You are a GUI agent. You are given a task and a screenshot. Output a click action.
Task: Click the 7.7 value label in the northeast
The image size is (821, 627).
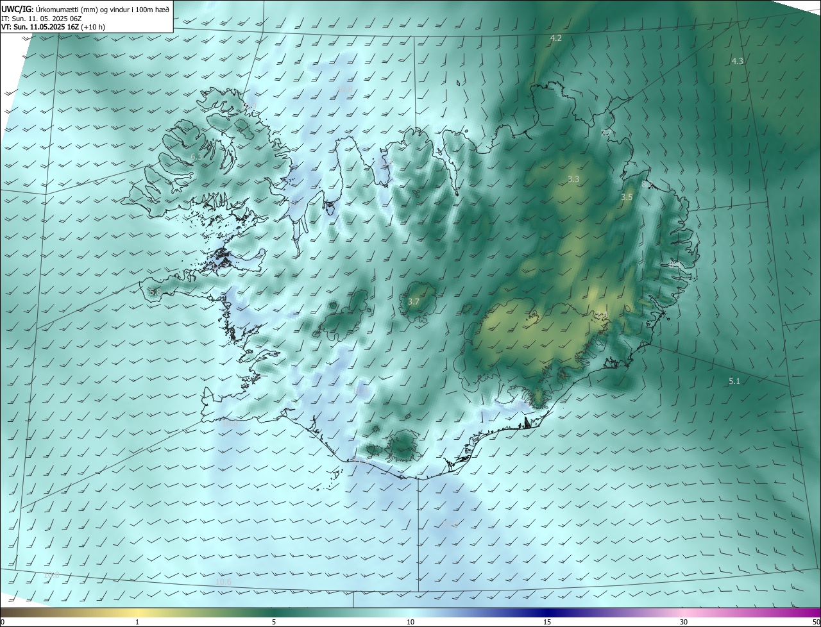coord(606,133)
